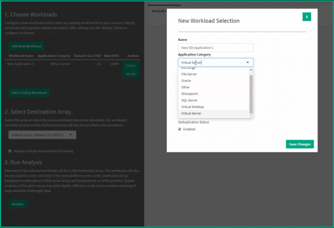Choose Oracle in the category list
The image size is (334, 228).
pyautogui.click(x=186, y=81)
